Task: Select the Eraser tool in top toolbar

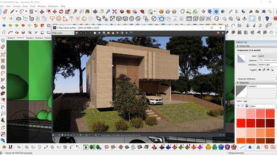Action: pyautogui.click(x=5, y=12)
